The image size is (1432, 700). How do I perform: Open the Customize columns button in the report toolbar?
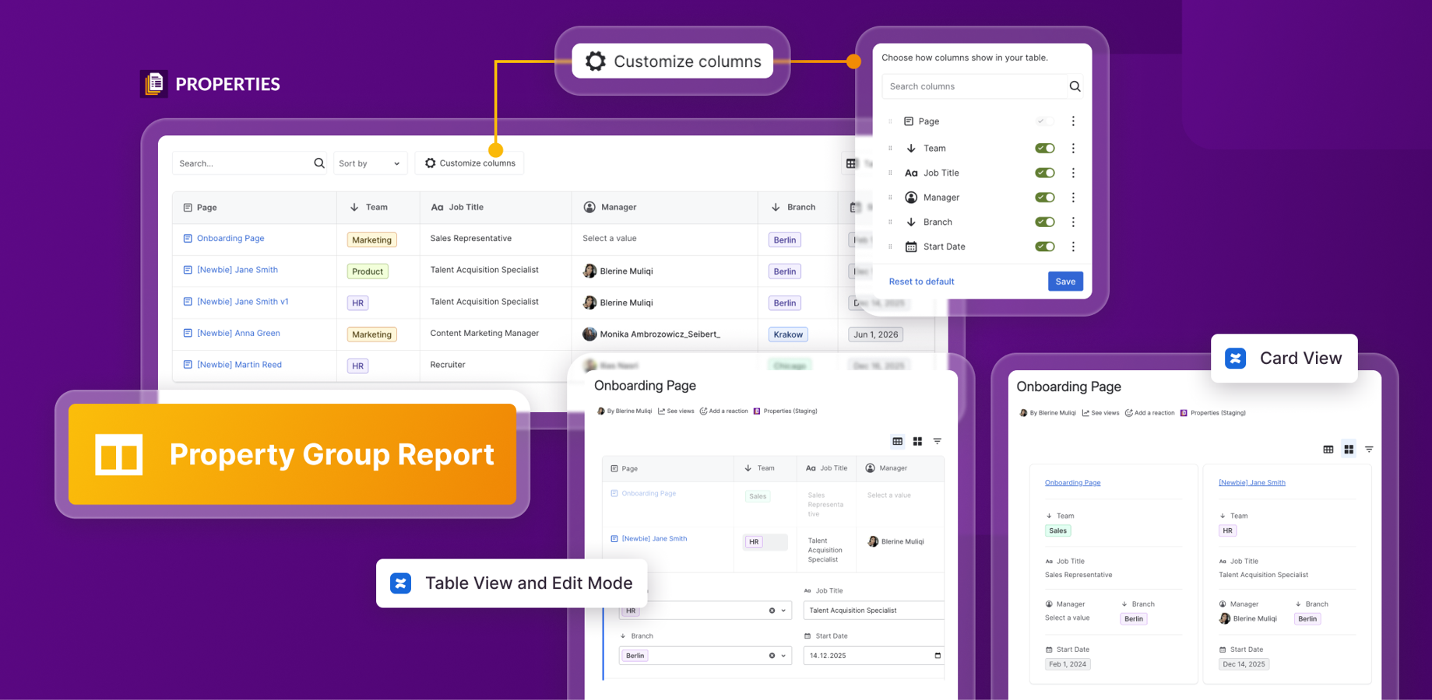[x=470, y=163]
